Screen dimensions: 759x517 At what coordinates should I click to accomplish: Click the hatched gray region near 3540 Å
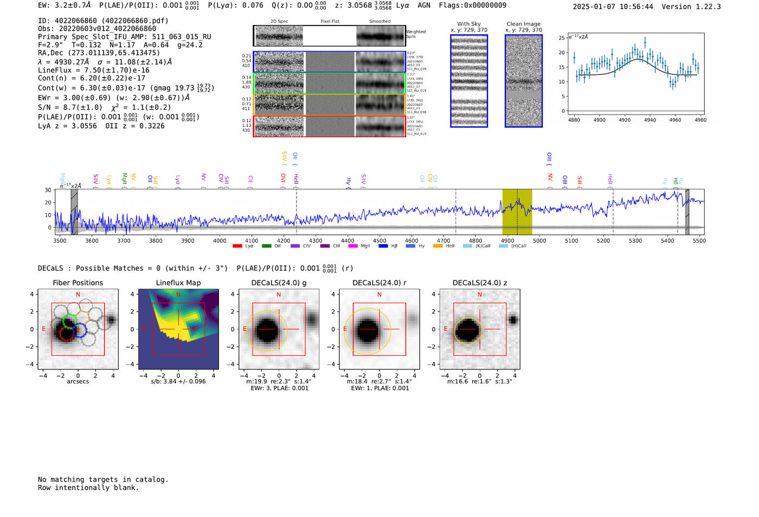click(74, 212)
